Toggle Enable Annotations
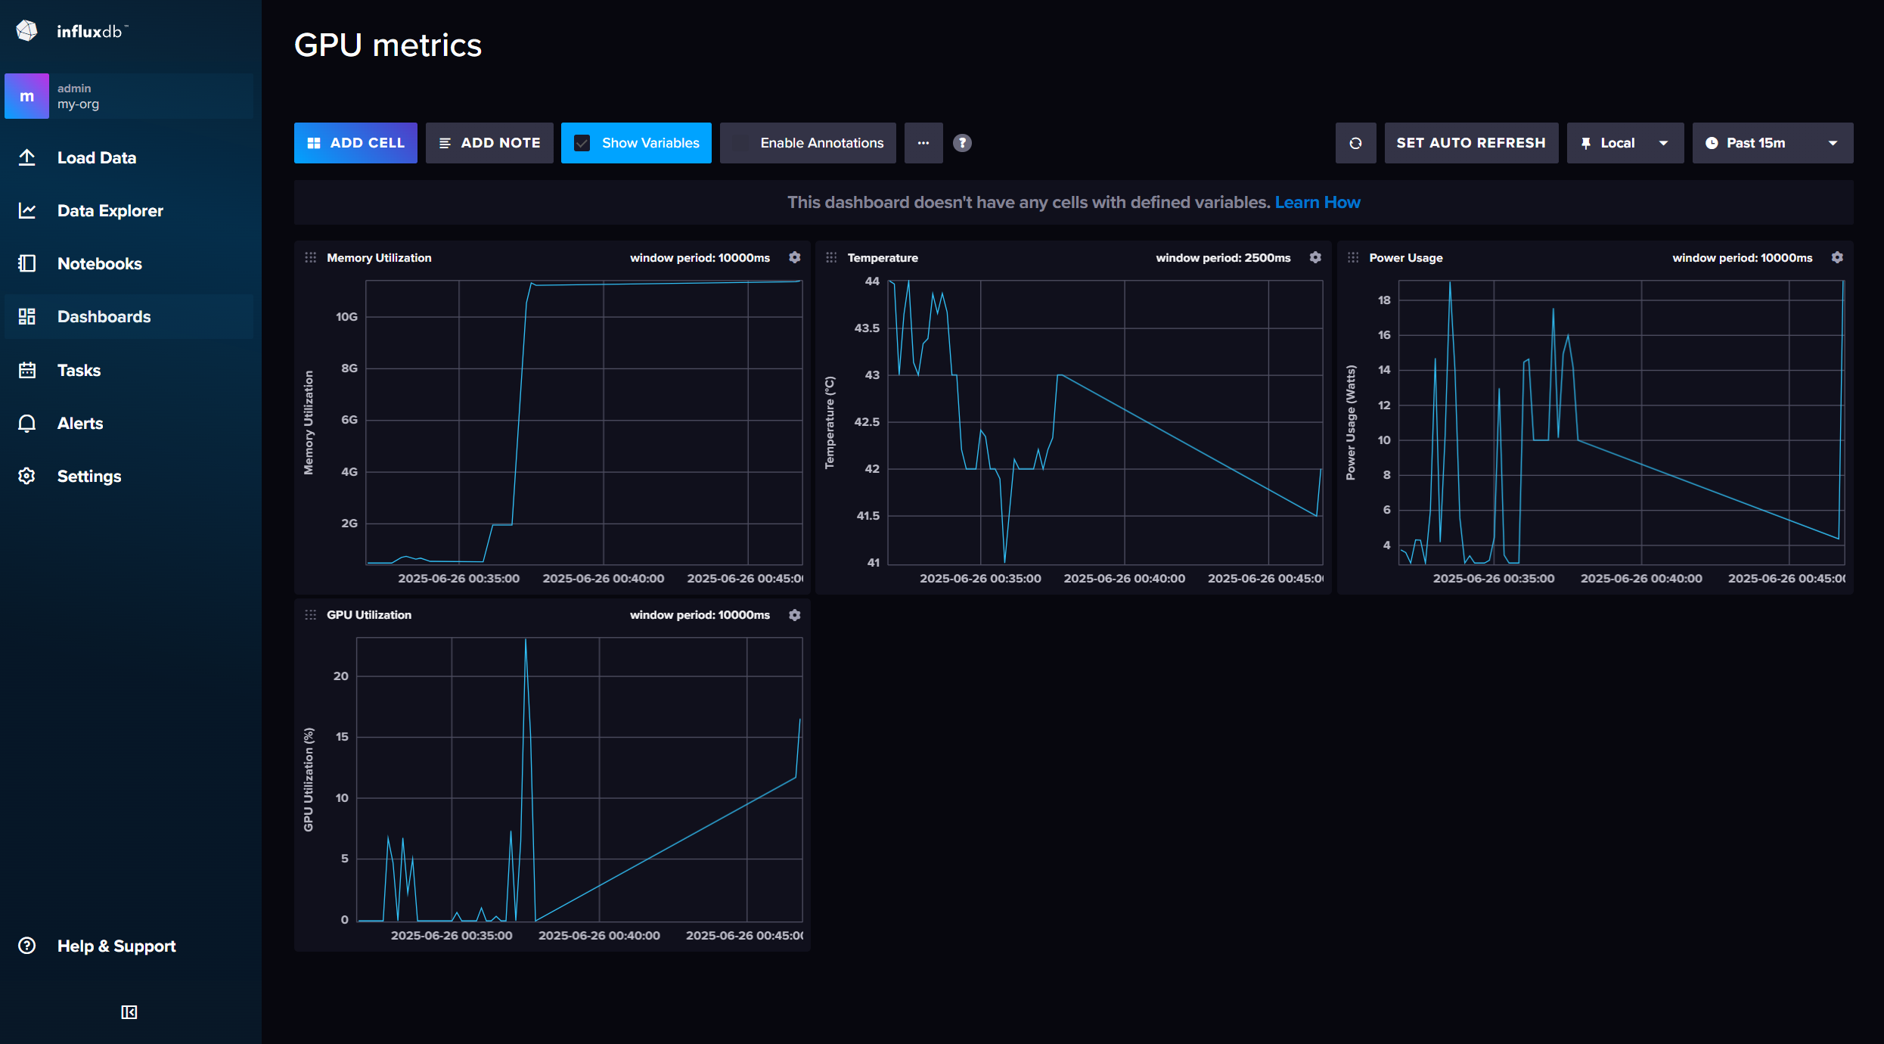This screenshot has height=1044, width=1884. pyautogui.click(x=808, y=143)
